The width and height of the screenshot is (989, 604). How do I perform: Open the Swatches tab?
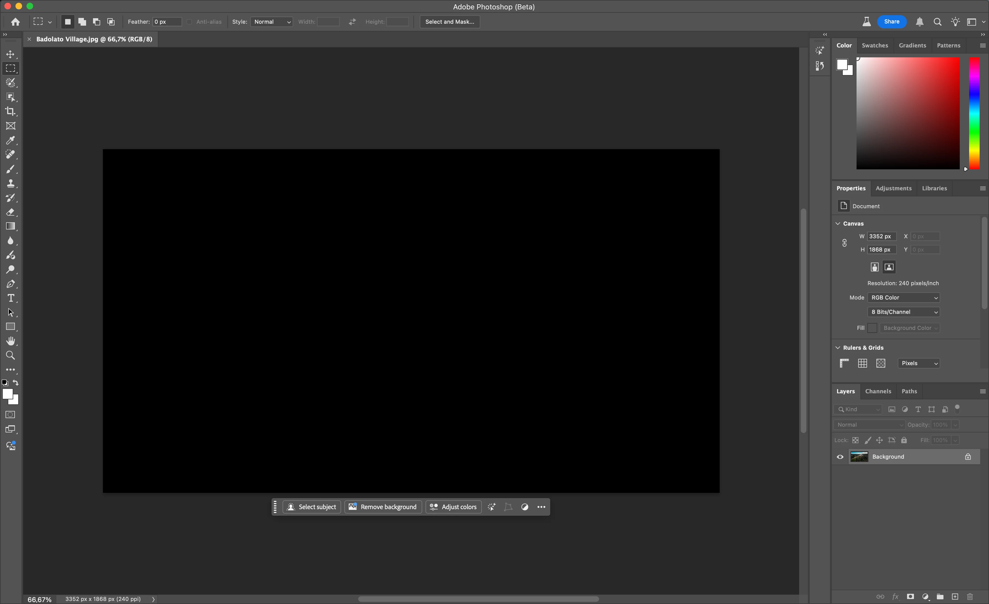pos(874,45)
